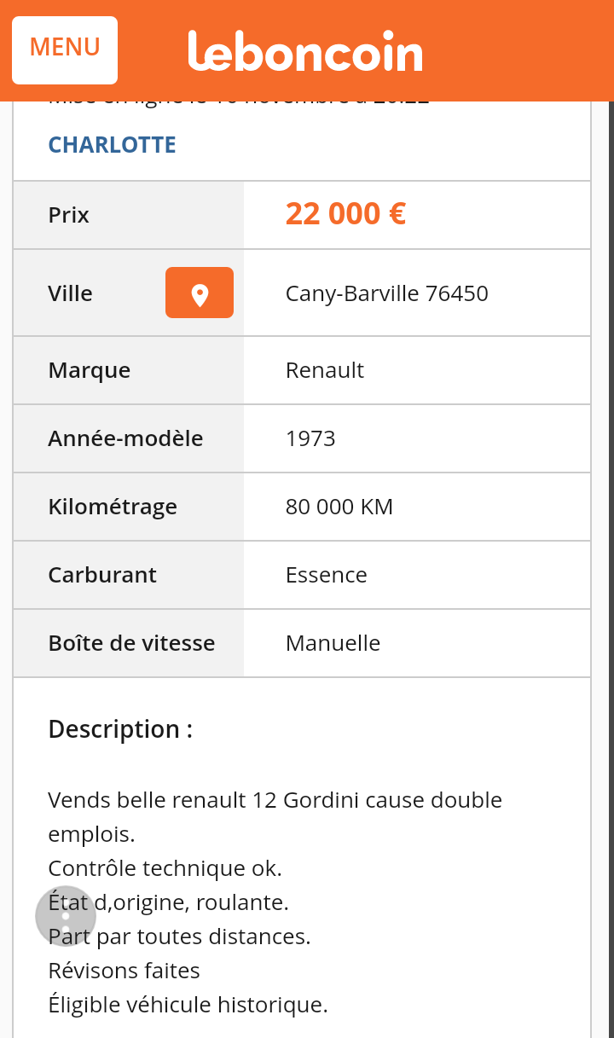The image size is (614, 1038).
Task: Select the Essence fuel value
Action: tap(326, 575)
